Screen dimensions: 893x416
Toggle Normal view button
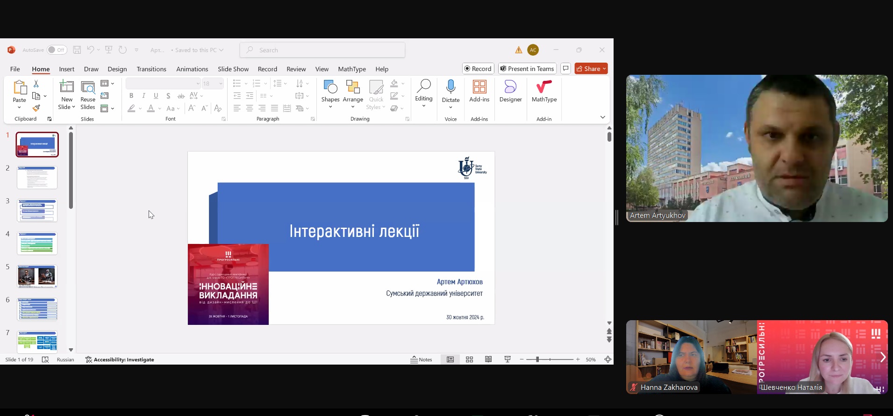point(450,359)
